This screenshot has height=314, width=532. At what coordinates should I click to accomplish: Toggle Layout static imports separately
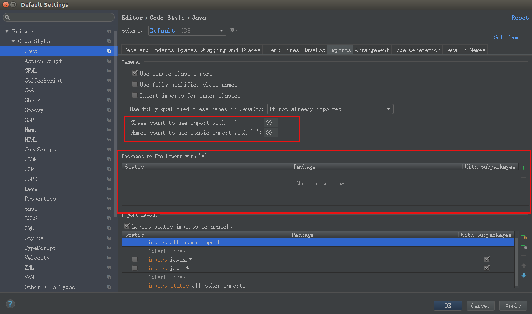pyautogui.click(x=127, y=226)
